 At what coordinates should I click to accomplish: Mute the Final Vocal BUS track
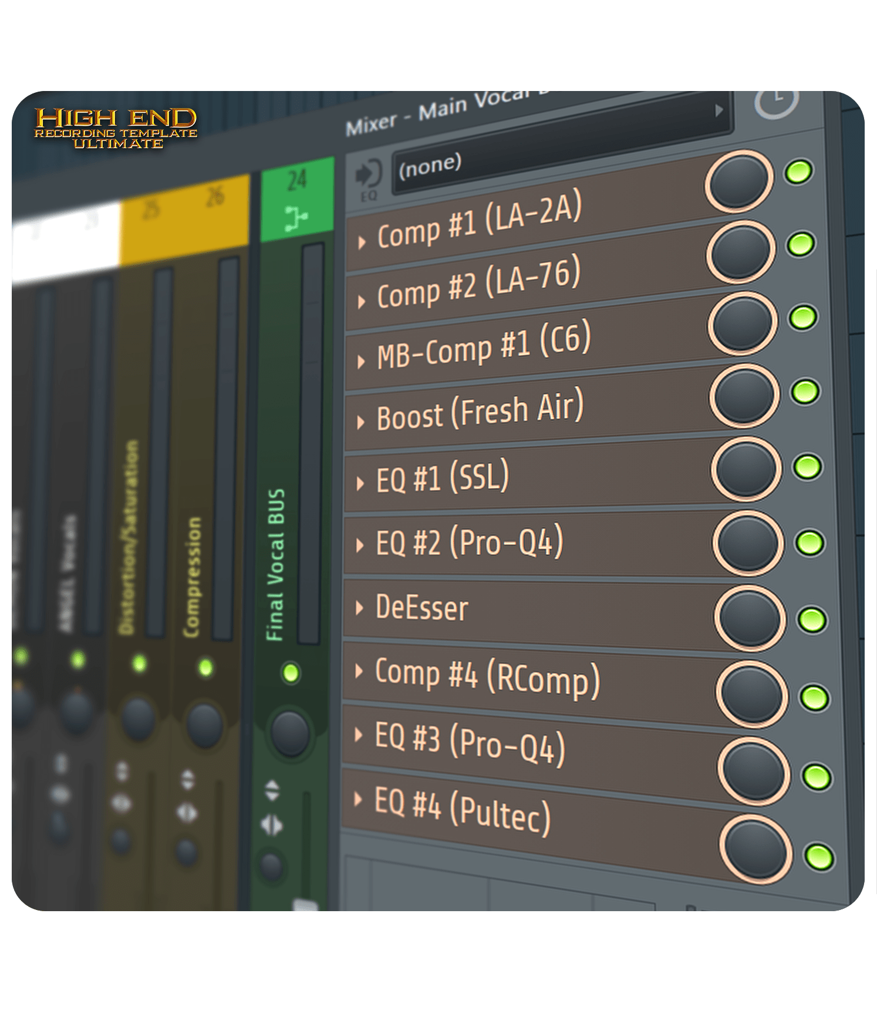pyautogui.click(x=291, y=673)
